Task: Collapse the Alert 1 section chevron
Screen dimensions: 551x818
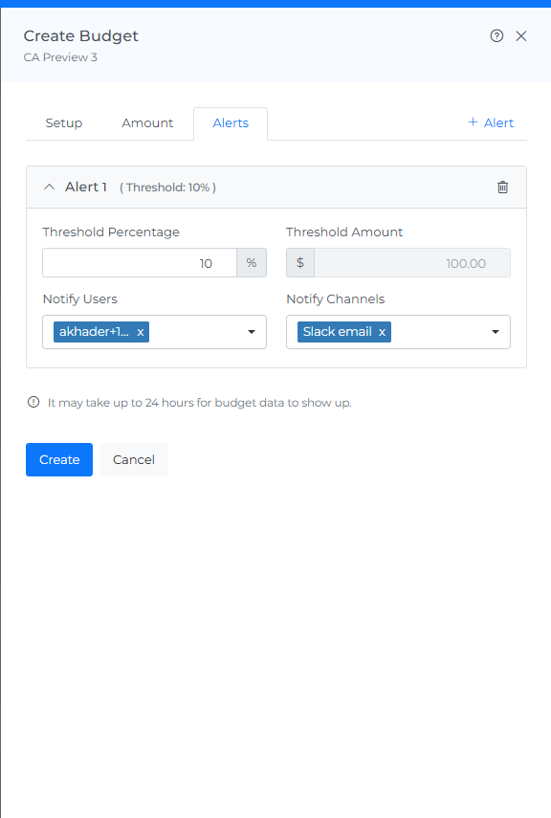Action: coord(49,187)
